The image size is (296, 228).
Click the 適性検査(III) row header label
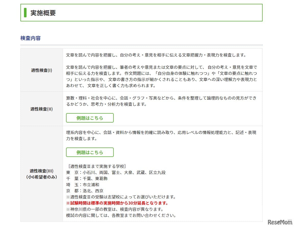(42, 171)
